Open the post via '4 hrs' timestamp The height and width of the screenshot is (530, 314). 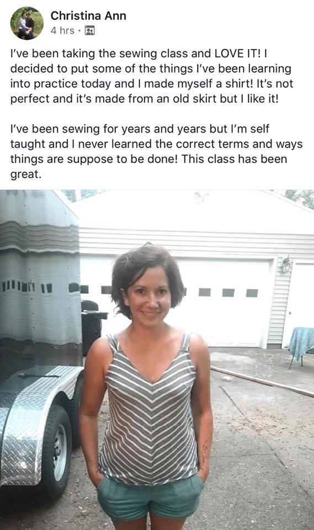[x=62, y=31]
